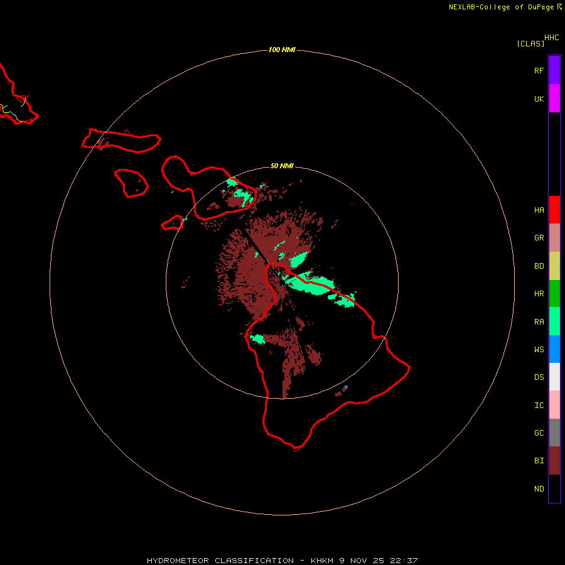Viewport: 565px width, 565px height.
Task: Click the RA legend label
Action: click(539, 322)
